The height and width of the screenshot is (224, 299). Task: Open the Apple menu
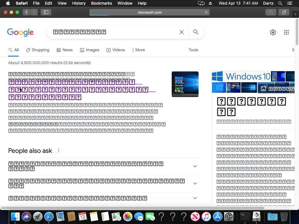[8, 3]
